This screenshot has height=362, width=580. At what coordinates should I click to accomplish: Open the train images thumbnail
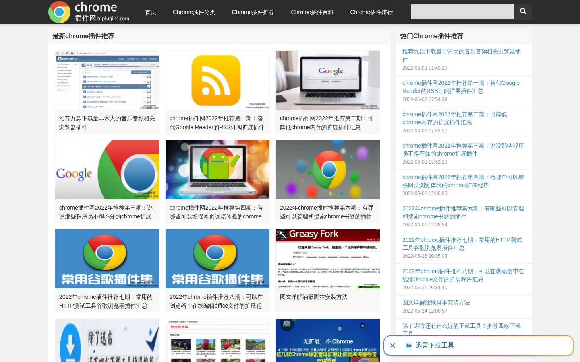pyautogui.click(x=217, y=340)
